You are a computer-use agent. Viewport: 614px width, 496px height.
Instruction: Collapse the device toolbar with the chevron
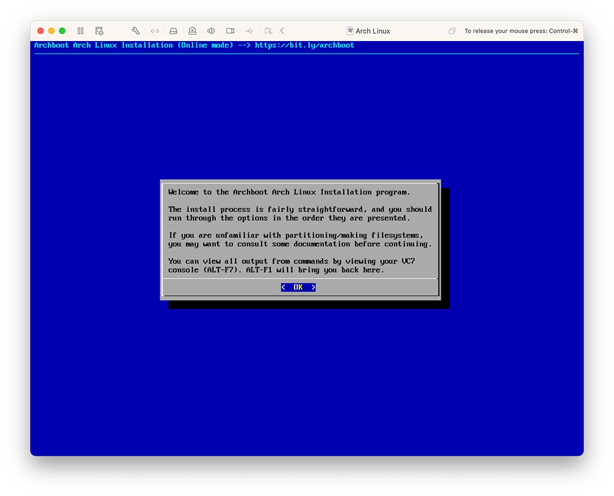point(282,31)
